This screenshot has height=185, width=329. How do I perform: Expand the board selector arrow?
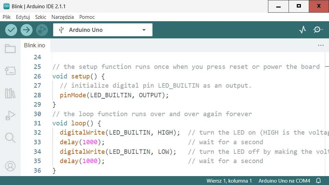pyautogui.click(x=144, y=30)
